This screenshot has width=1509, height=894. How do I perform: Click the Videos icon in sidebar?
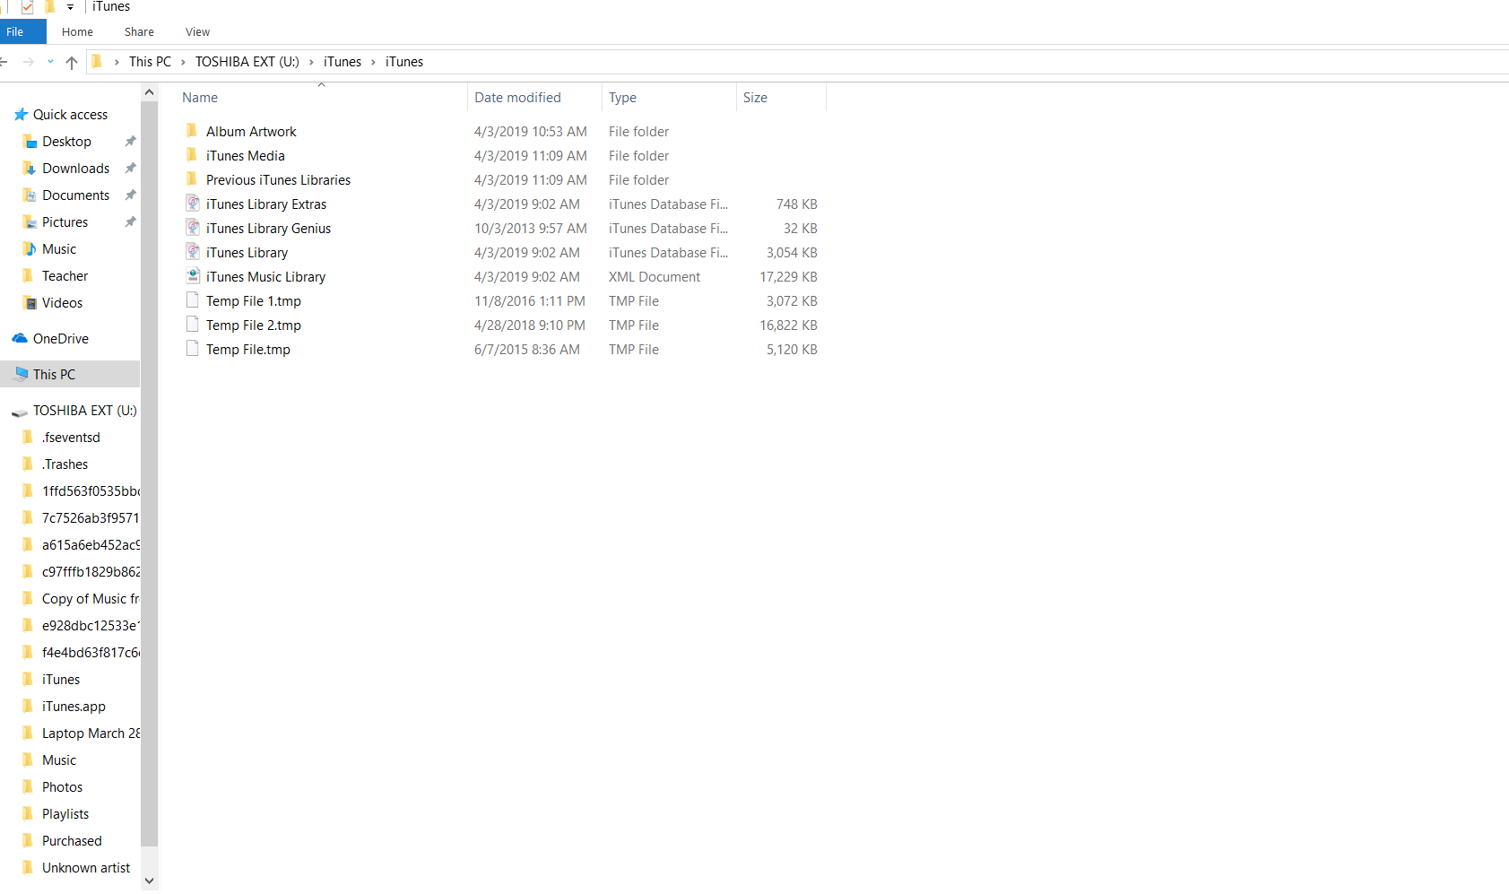click(30, 303)
